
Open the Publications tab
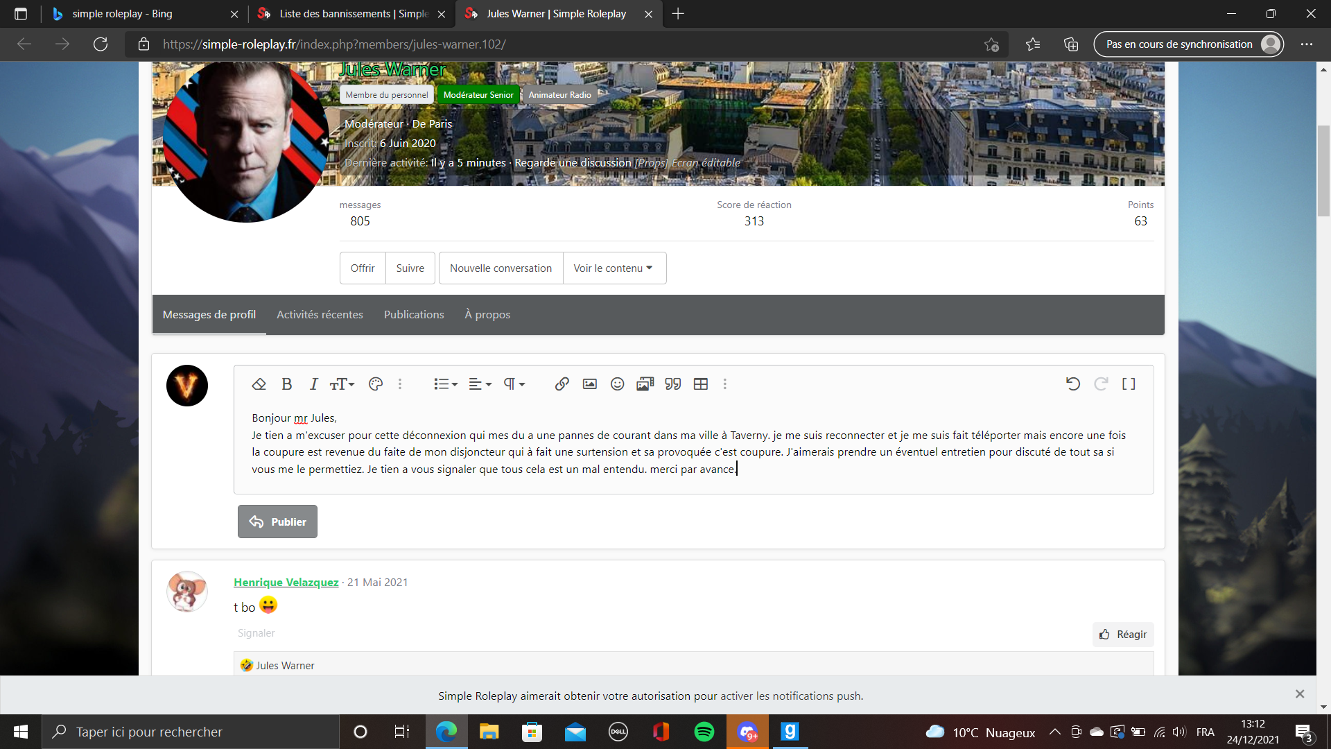414,315
